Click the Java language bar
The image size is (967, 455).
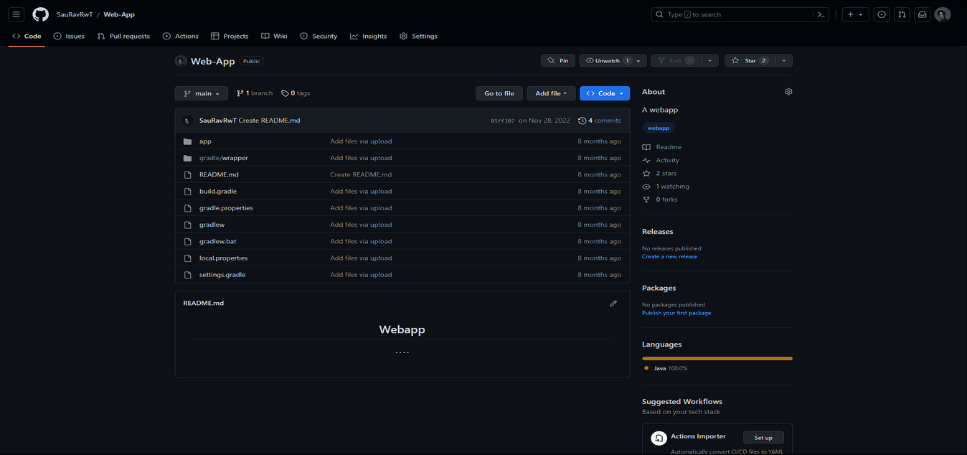click(717, 358)
